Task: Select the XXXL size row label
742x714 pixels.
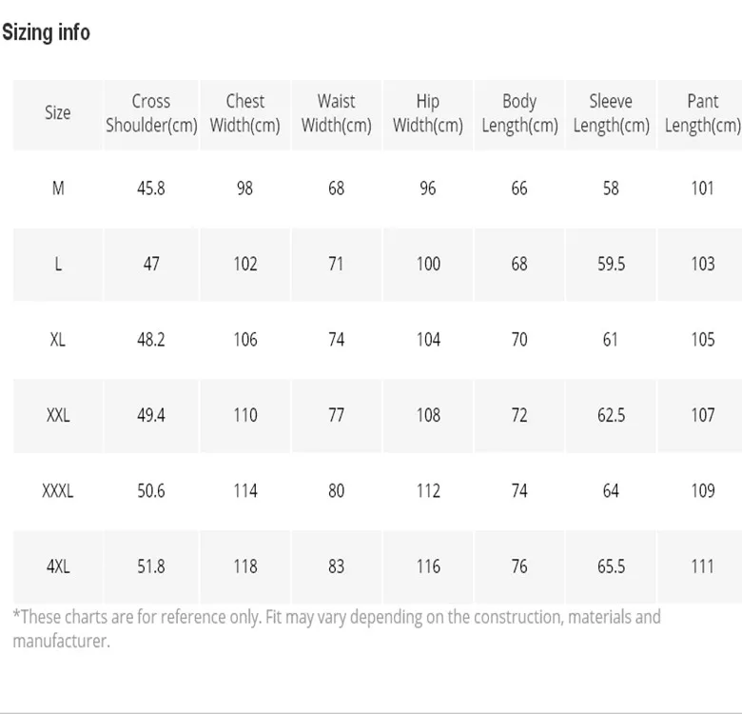Action: coord(58,491)
